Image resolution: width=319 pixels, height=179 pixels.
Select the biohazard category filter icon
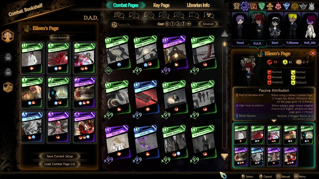(209, 15)
